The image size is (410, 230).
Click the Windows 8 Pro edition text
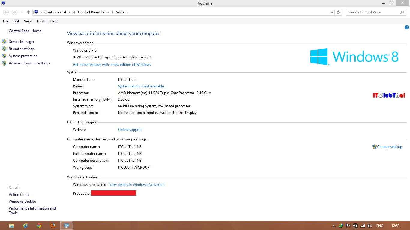click(x=85, y=50)
